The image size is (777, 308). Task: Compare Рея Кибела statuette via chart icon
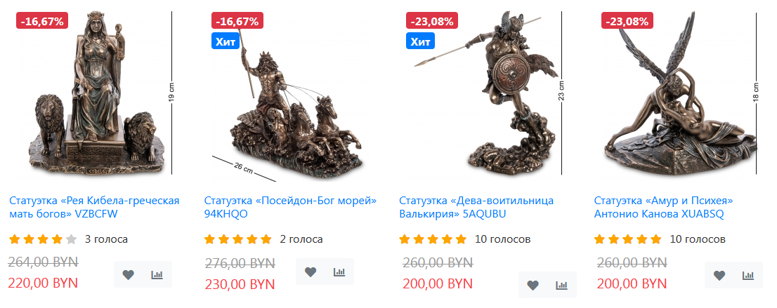click(157, 274)
